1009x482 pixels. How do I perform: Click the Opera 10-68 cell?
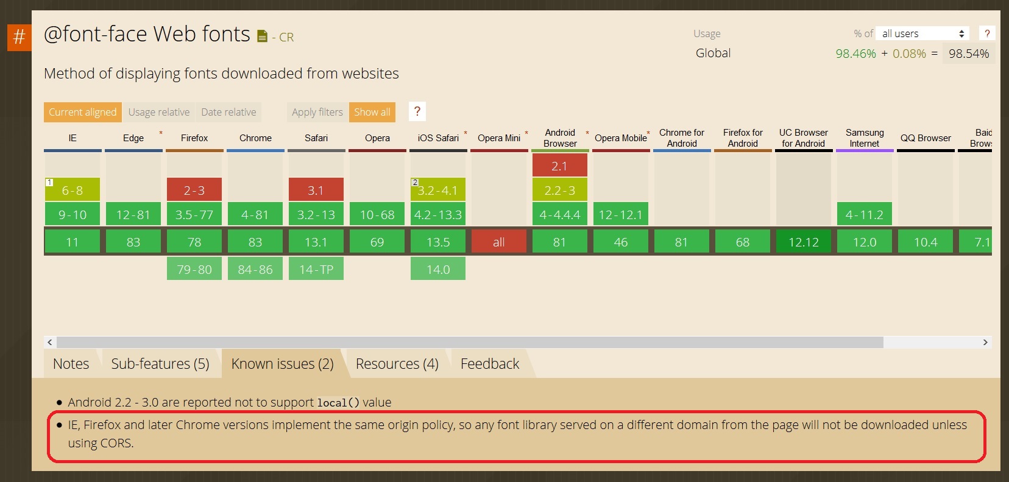click(x=377, y=214)
